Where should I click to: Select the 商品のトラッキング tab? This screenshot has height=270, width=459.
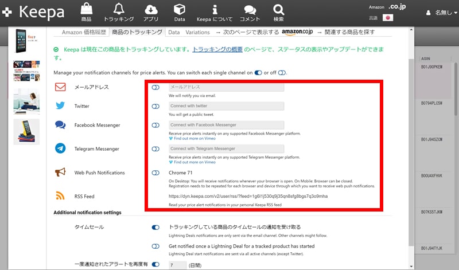[137, 32]
